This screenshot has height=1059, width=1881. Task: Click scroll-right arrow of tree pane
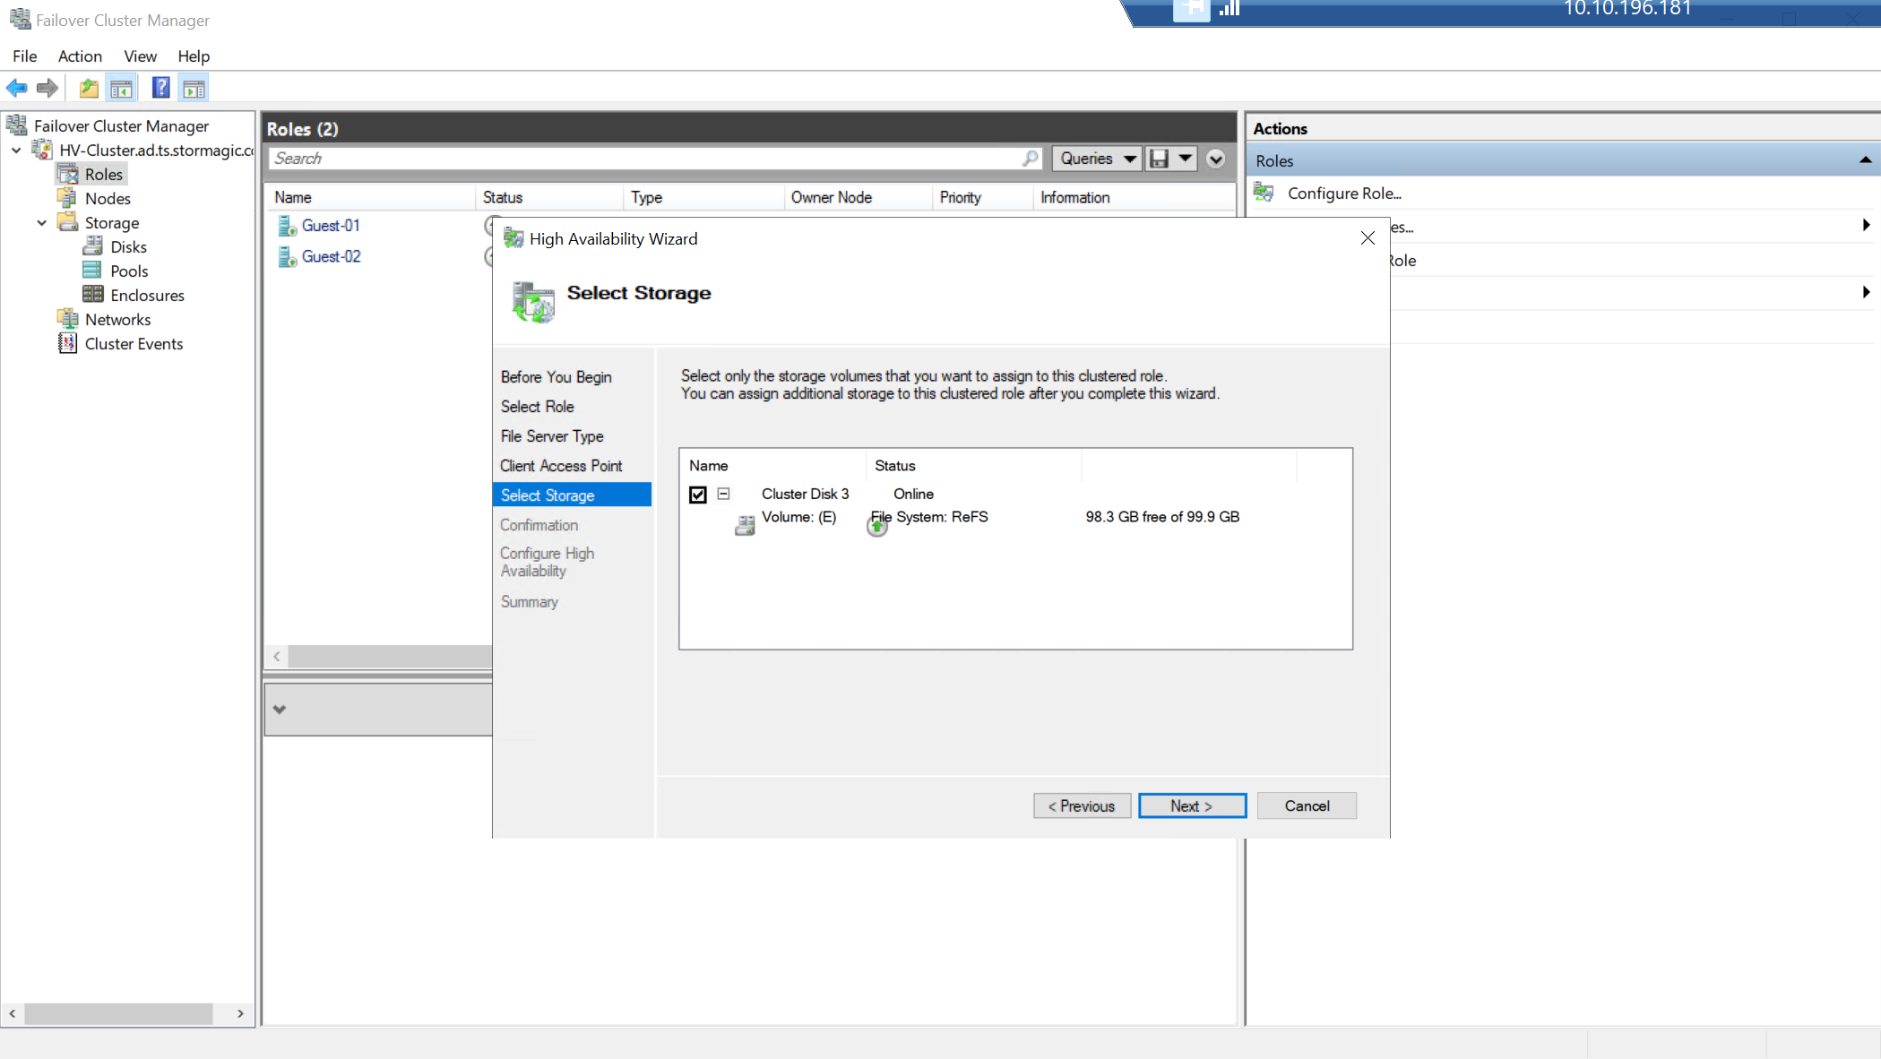click(240, 1013)
